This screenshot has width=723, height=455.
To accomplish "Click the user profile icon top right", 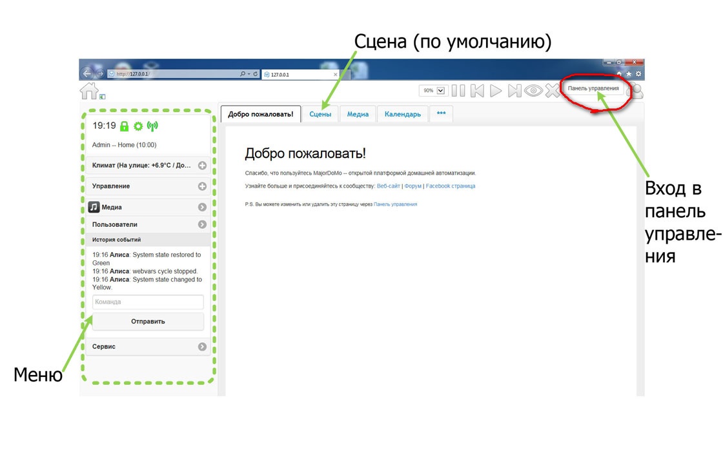I will 636,91.
